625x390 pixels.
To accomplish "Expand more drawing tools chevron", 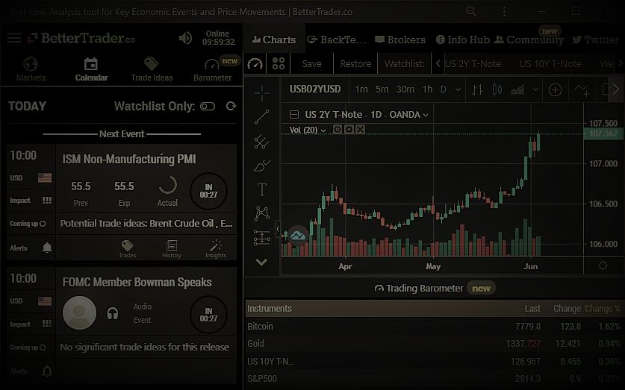I will click(261, 262).
